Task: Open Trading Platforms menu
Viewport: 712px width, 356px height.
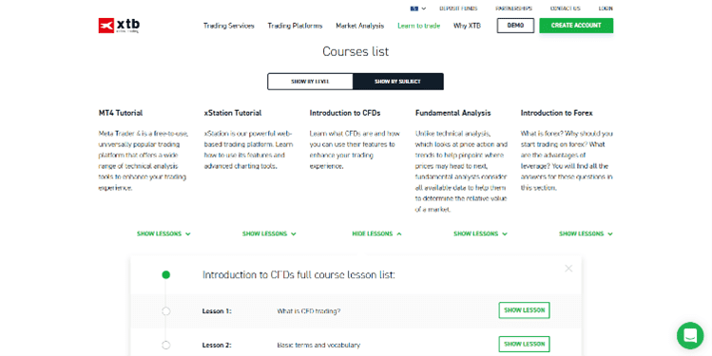Action: point(295,26)
